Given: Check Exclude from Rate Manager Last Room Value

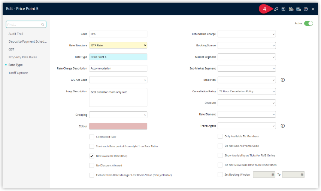Looking at the screenshot, I should tap(91, 175).
